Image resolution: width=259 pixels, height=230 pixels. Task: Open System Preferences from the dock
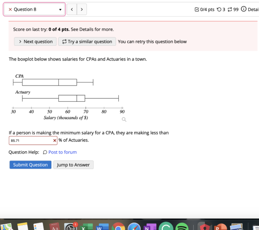pos(70,226)
